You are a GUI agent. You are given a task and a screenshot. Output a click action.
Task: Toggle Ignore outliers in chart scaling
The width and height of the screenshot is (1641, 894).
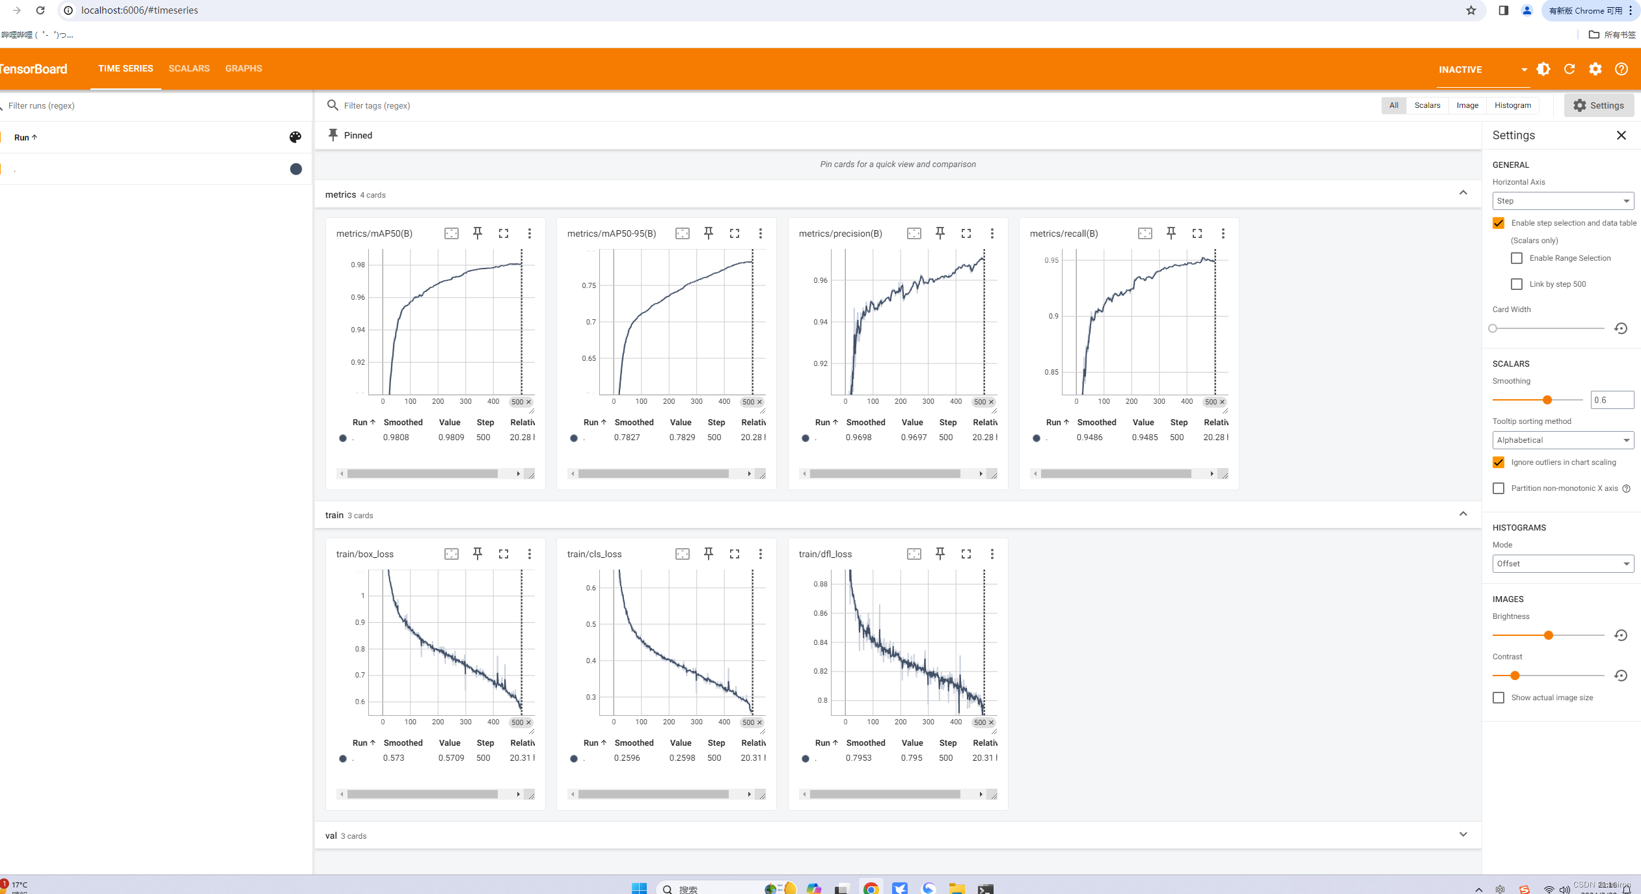pyautogui.click(x=1498, y=462)
